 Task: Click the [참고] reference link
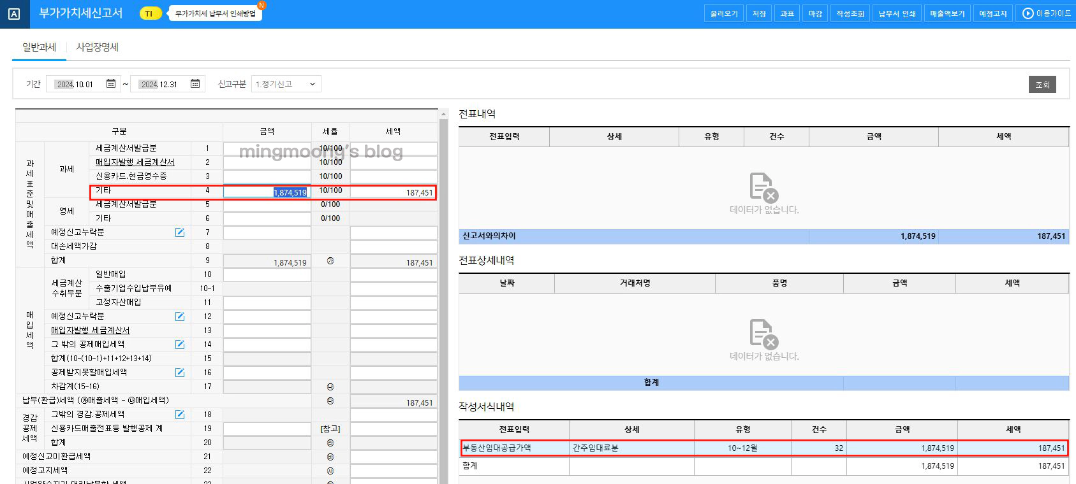pos(330,429)
